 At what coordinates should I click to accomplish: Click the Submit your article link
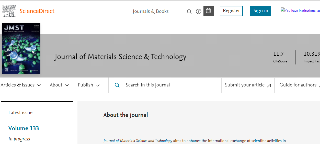(x=245, y=85)
